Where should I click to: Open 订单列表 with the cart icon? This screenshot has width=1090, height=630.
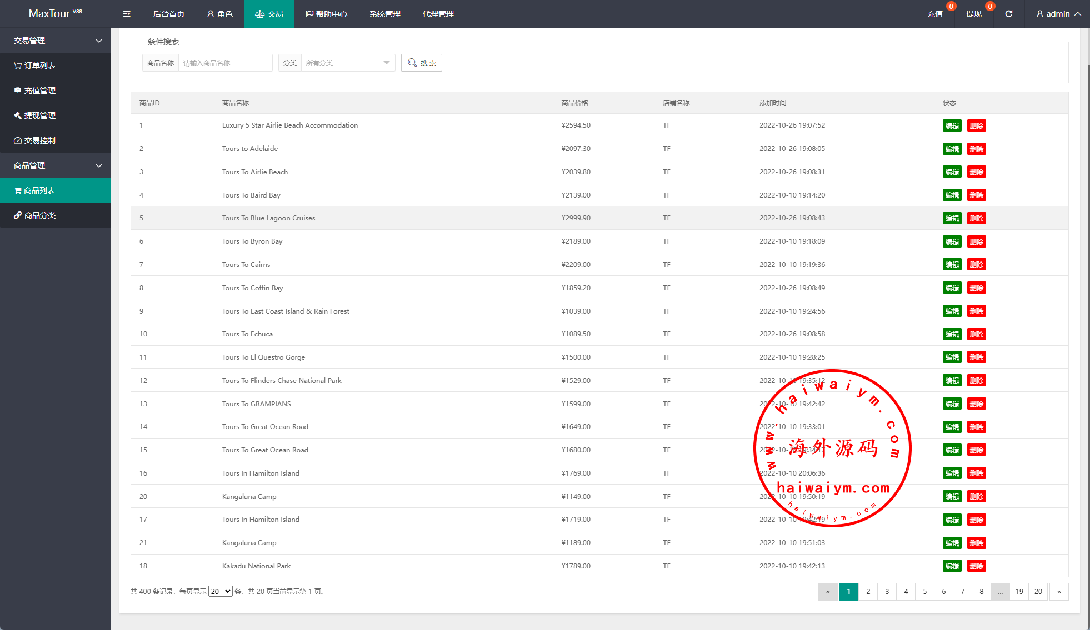(x=39, y=65)
